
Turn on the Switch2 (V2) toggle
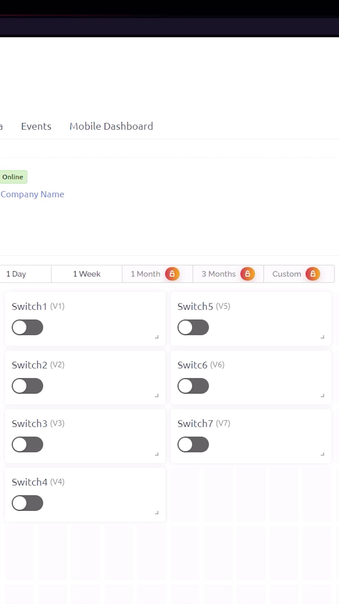tap(27, 386)
